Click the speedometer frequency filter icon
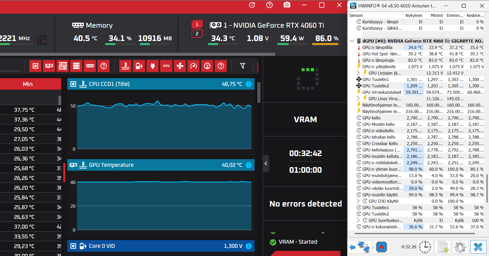The image size is (489, 256). point(194,66)
